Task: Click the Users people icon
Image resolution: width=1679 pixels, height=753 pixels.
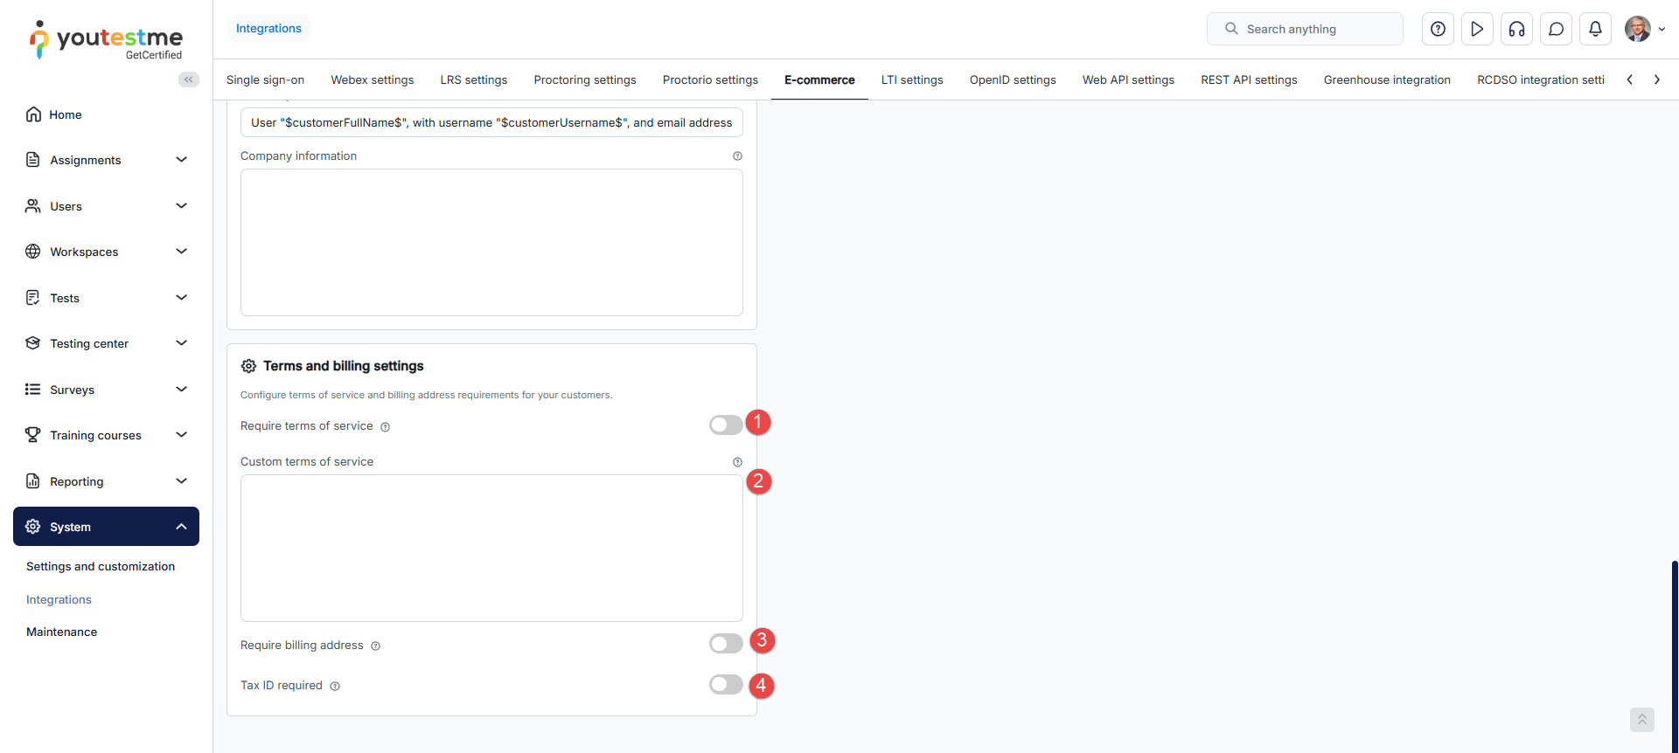Action: (33, 206)
